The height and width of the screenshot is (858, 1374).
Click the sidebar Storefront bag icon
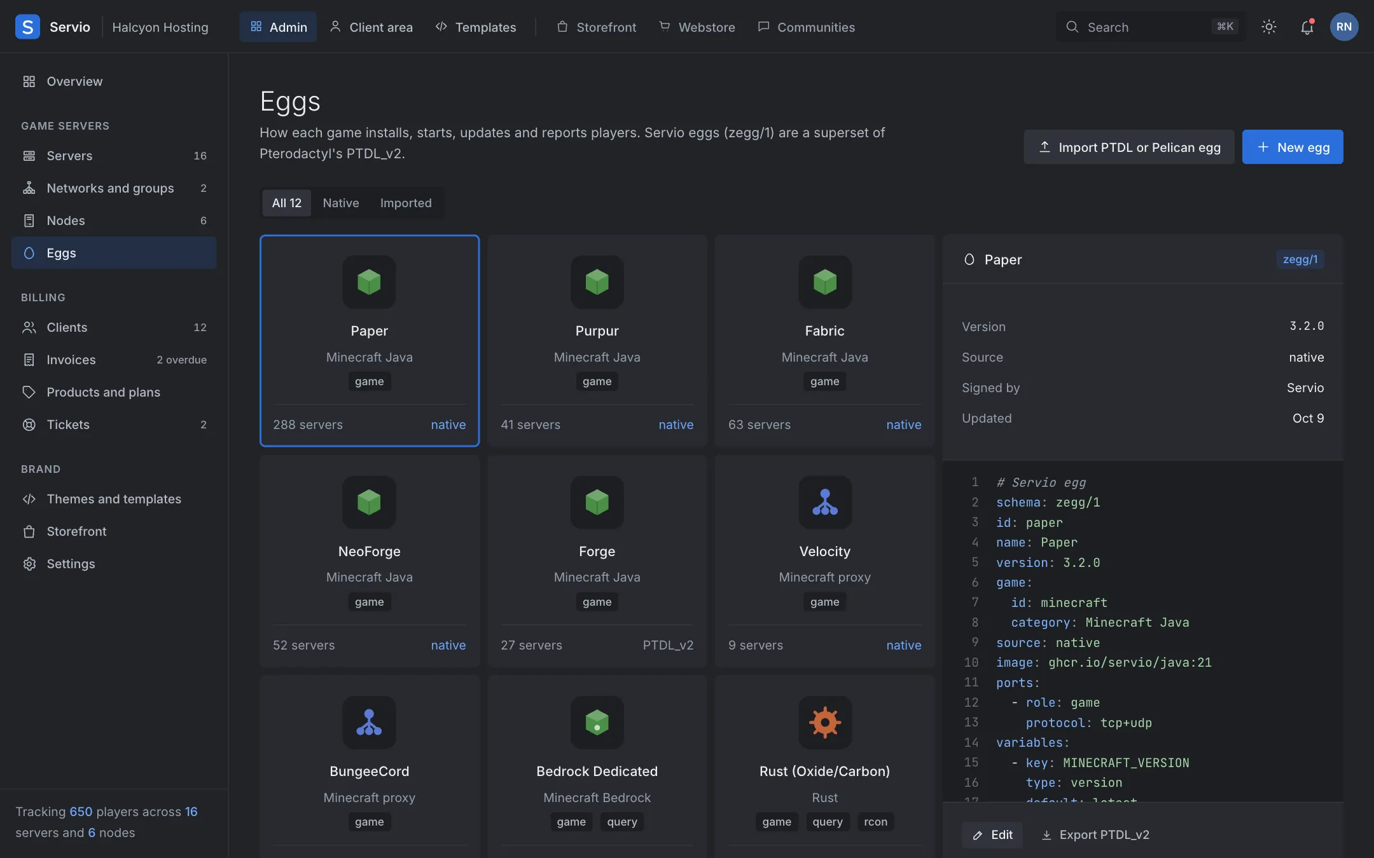click(x=29, y=531)
